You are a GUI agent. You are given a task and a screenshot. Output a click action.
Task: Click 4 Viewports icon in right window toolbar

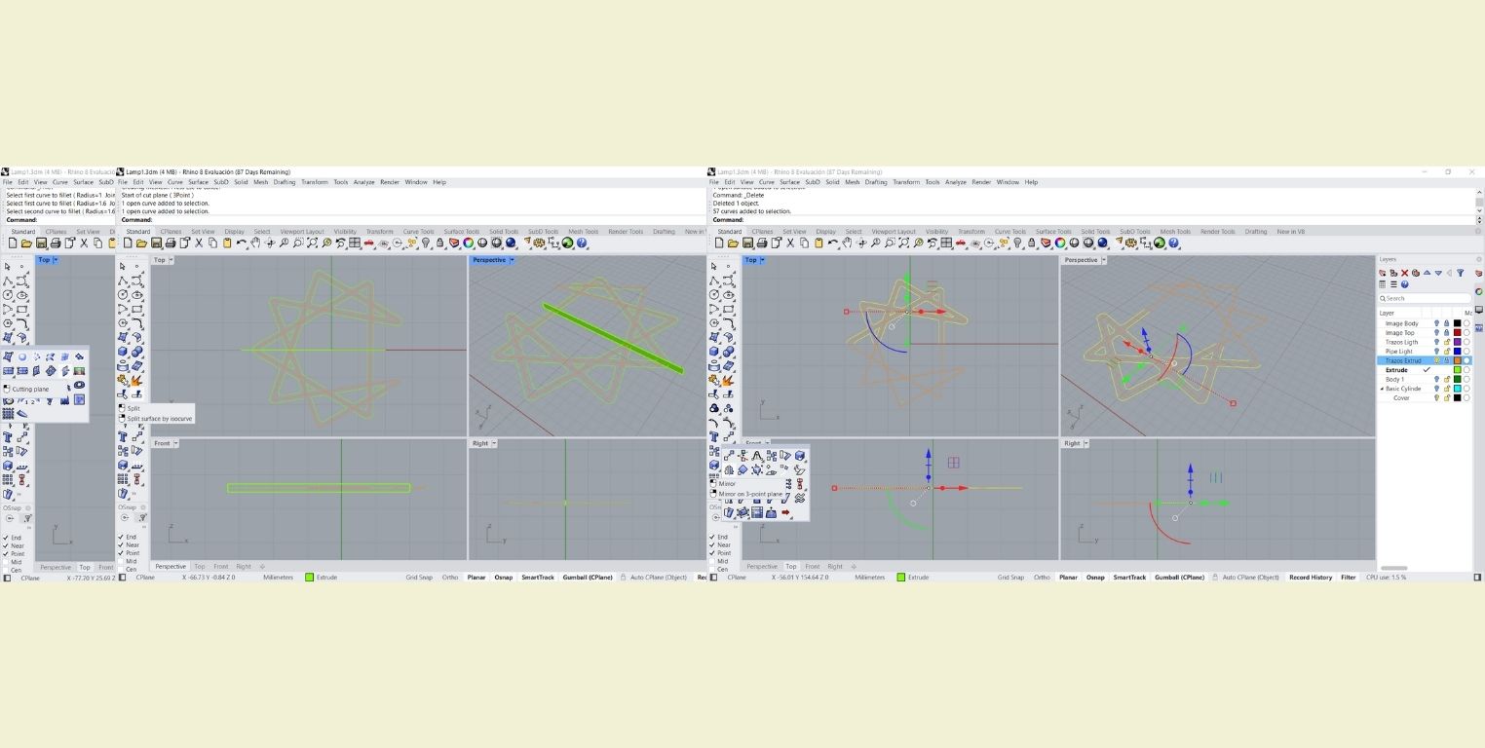point(946,243)
